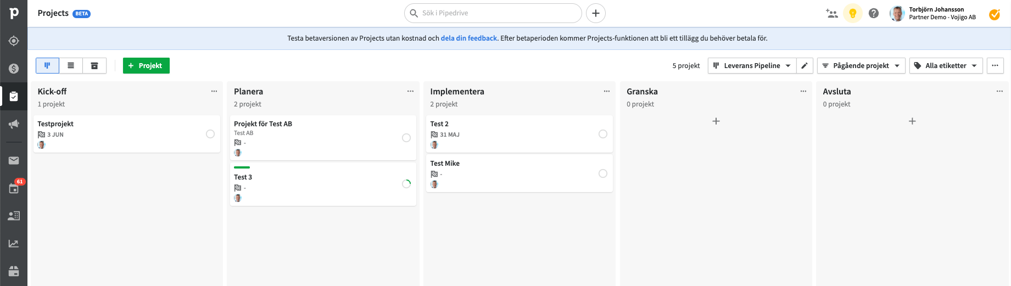Open Contacts icon in sidebar

14,216
